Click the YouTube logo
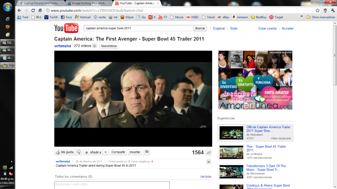This screenshot has height=189, width=337. (x=66, y=28)
